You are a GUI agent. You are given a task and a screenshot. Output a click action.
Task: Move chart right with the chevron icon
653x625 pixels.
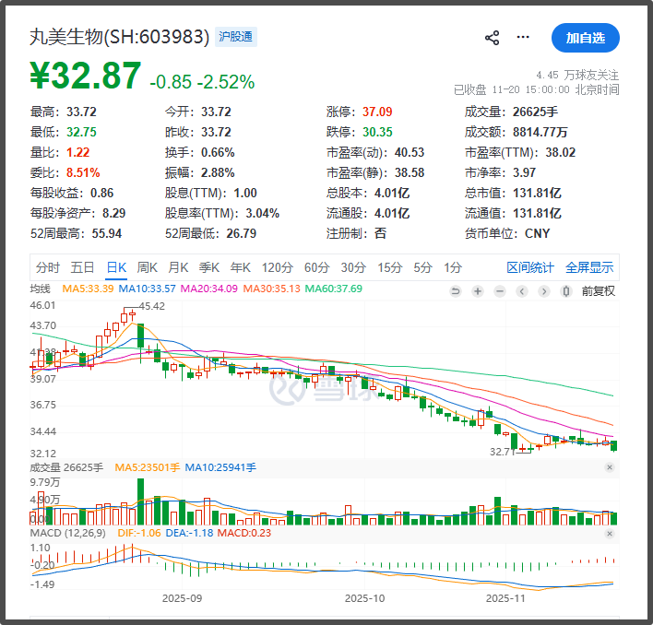[x=544, y=291]
